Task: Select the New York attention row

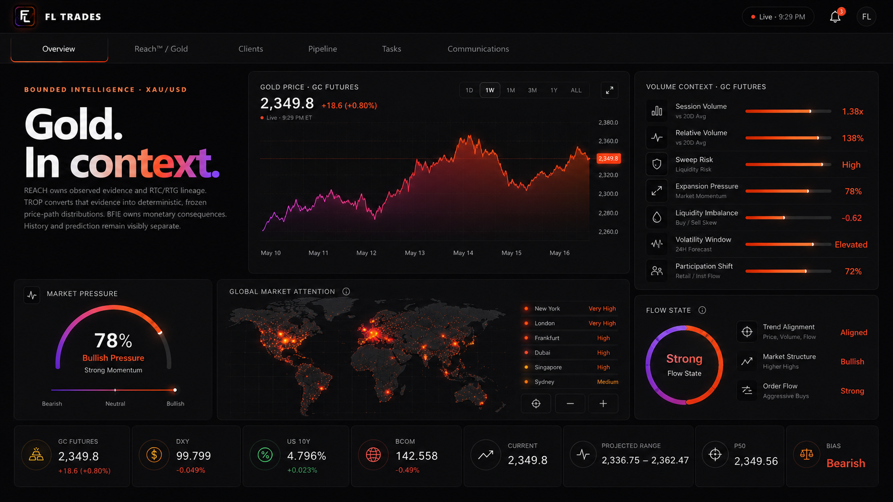Action: click(570, 308)
